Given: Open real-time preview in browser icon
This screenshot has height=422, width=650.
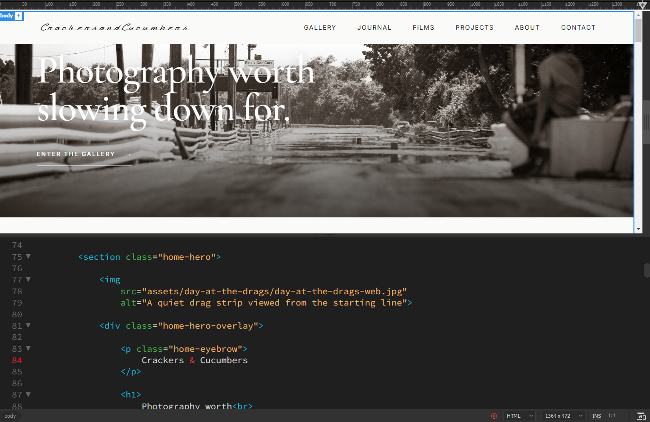Looking at the screenshot, I should [641, 416].
